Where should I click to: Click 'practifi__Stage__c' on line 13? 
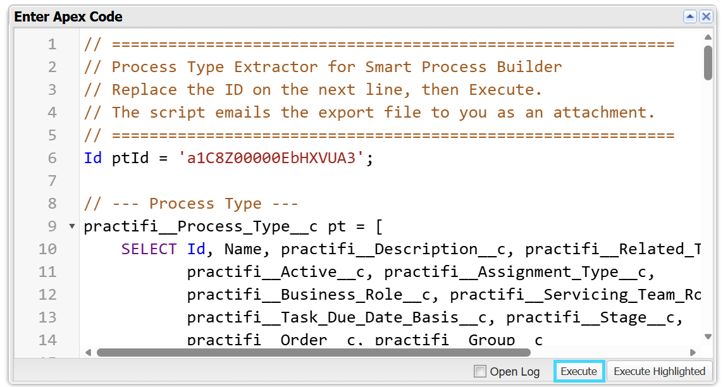coord(590,317)
